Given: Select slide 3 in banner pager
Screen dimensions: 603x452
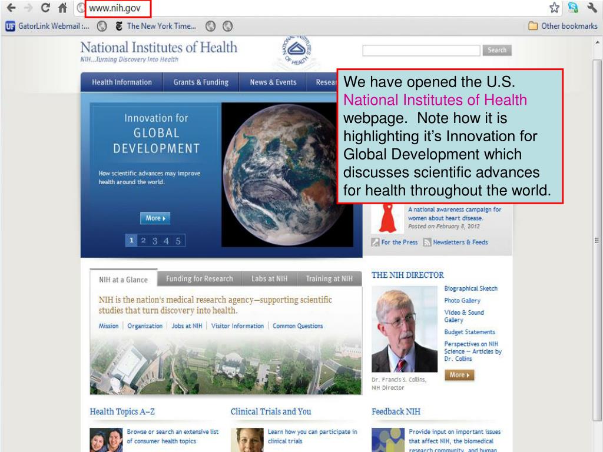Looking at the screenshot, I should pyautogui.click(x=155, y=241).
